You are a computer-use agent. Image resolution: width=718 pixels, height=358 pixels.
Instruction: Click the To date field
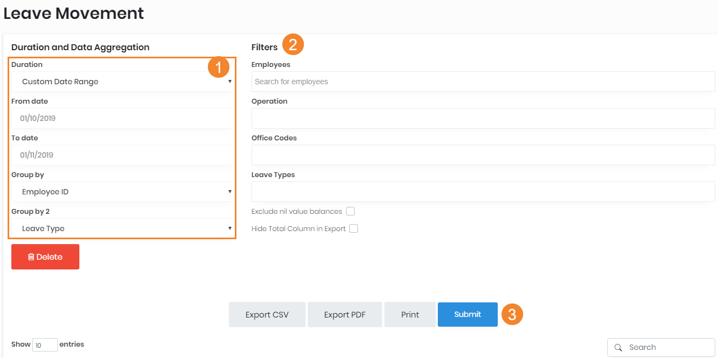(123, 155)
